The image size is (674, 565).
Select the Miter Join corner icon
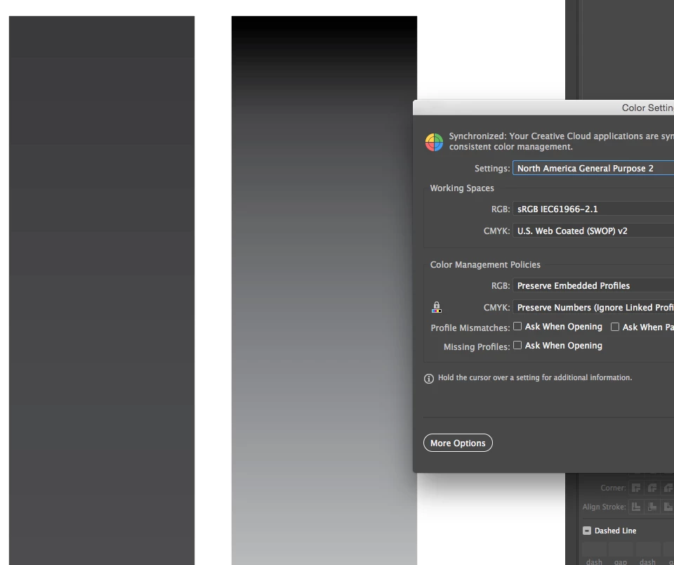coord(636,488)
